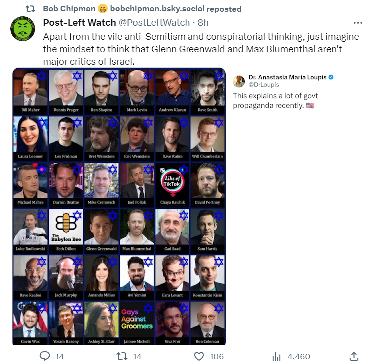
Task: Click the @PostLeftWatch handle
Action: [x=154, y=23]
